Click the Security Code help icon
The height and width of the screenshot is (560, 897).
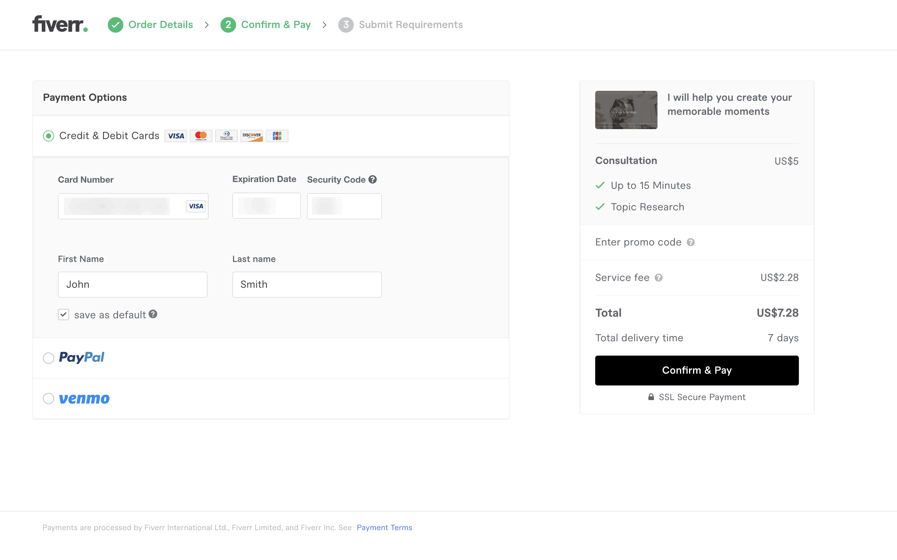[373, 179]
